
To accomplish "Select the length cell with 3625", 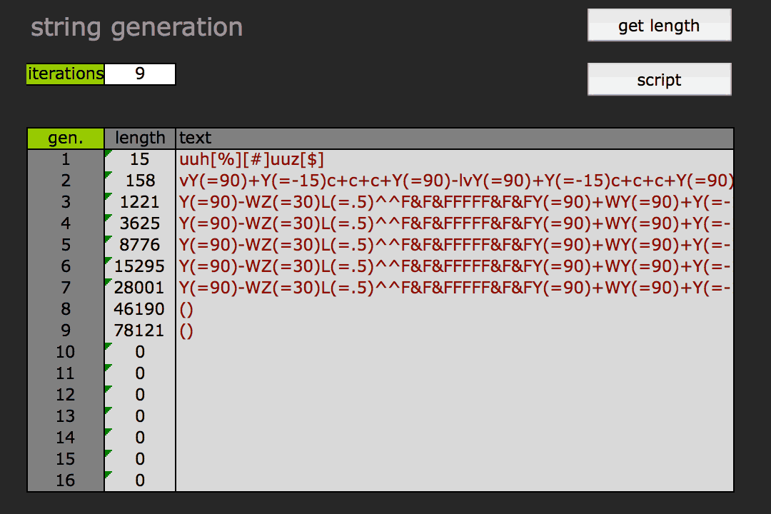I will (140, 223).
